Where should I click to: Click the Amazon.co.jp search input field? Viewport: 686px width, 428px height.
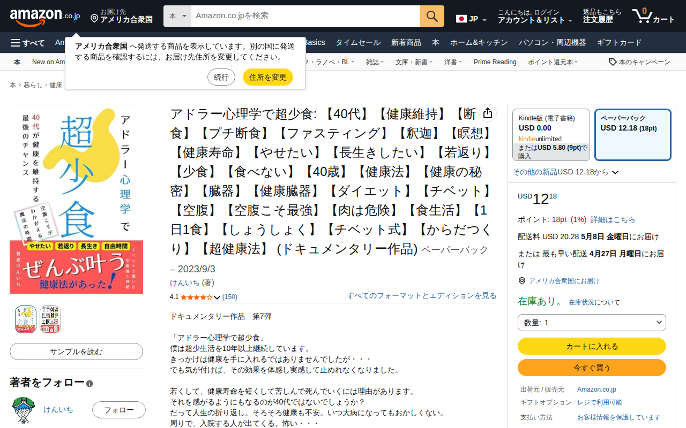click(x=305, y=16)
